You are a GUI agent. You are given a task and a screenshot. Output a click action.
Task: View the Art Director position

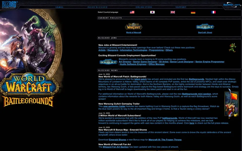[x=125, y=62]
